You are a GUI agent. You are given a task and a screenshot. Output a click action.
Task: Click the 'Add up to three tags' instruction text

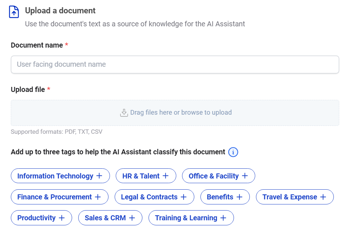coord(118,152)
